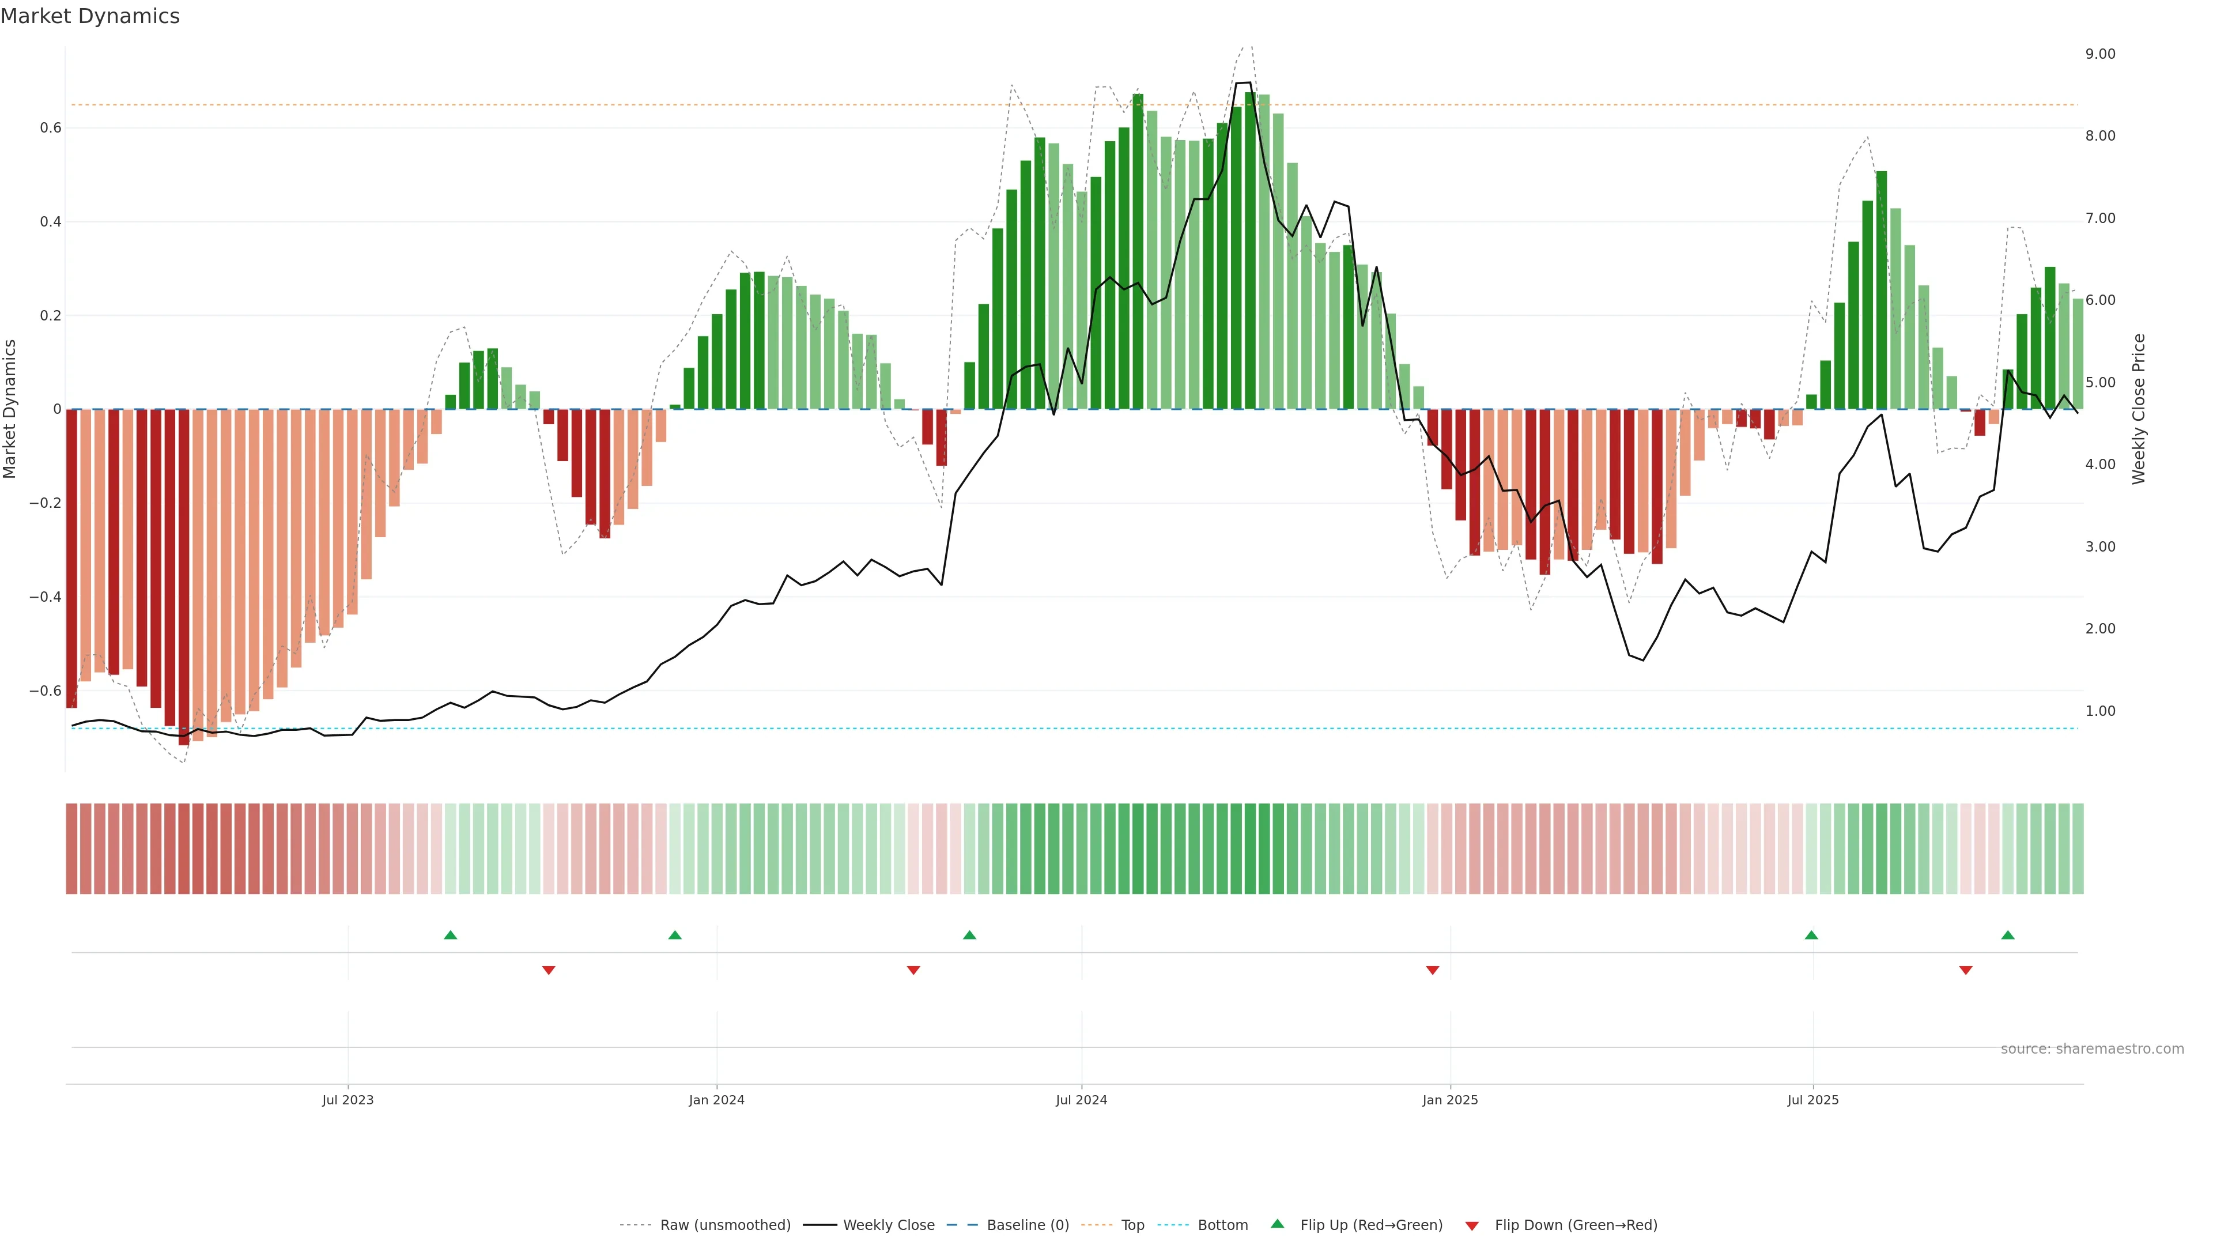Screen dimensions: 2213x1245
Task: Click the rightmost green flip-up marker
Action: click(x=2008, y=935)
